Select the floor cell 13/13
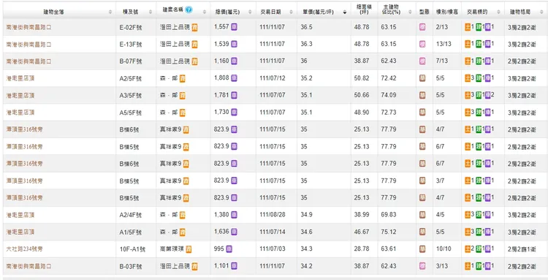This screenshot has height=280, width=548. tap(444, 44)
